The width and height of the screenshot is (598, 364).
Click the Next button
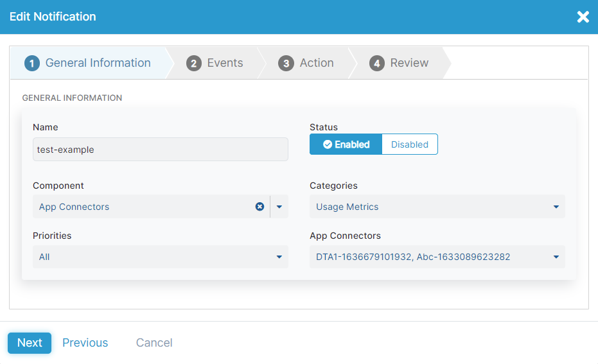pyautogui.click(x=30, y=343)
